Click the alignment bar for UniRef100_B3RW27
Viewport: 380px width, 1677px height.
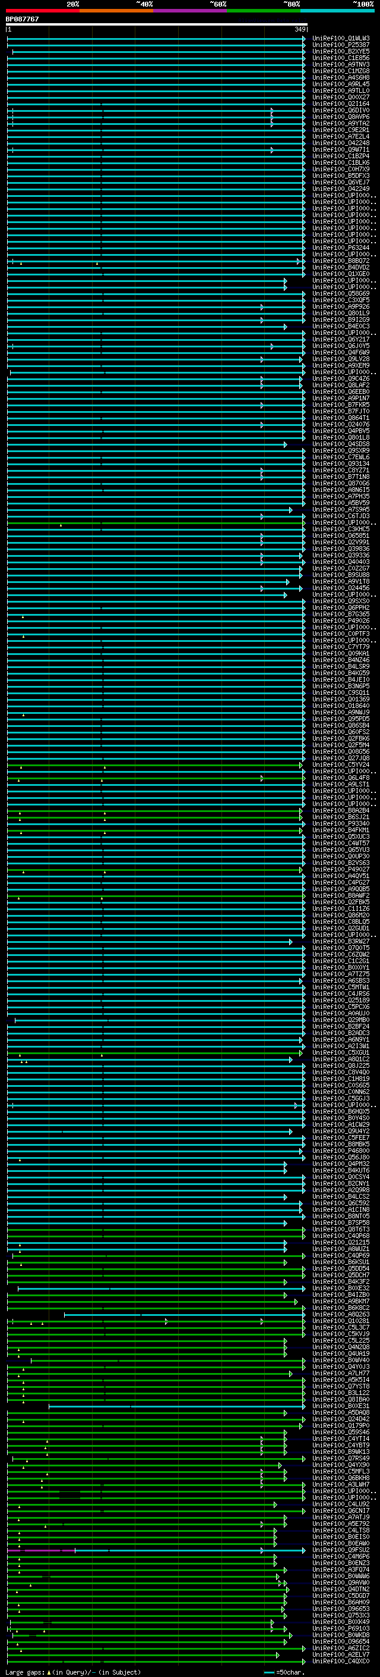(x=150, y=941)
